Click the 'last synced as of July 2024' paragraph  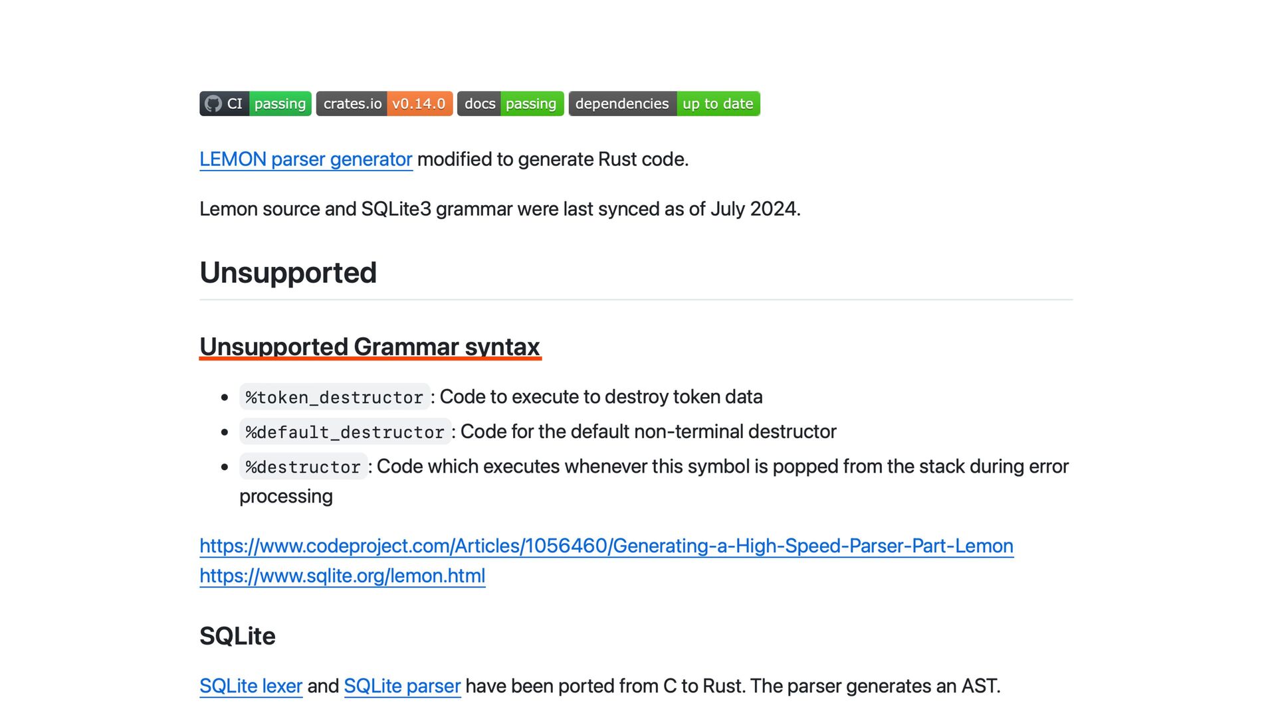[x=500, y=209]
